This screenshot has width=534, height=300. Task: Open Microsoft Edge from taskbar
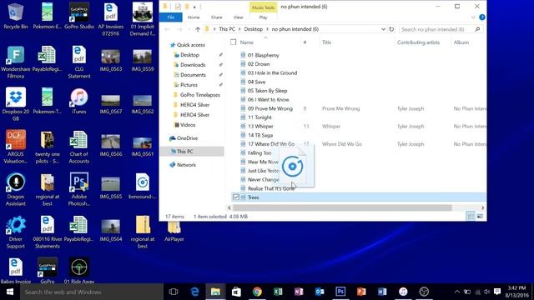[194, 292]
